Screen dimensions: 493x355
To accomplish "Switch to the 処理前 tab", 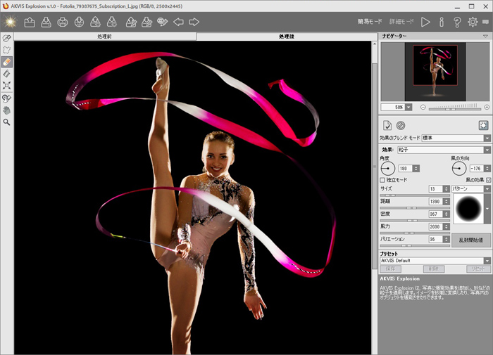I will coord(105,36).
